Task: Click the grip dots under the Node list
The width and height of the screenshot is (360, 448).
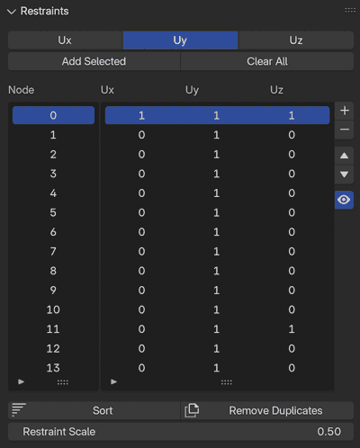Action: tap(63, 382)
